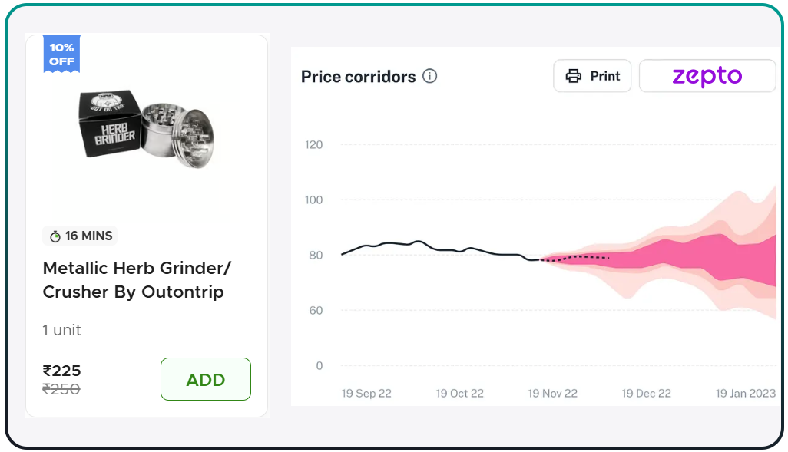This screenshot has height=452, width=788.
Task: Open the Price corridors info tooltip icon
Action: (430, 76)
